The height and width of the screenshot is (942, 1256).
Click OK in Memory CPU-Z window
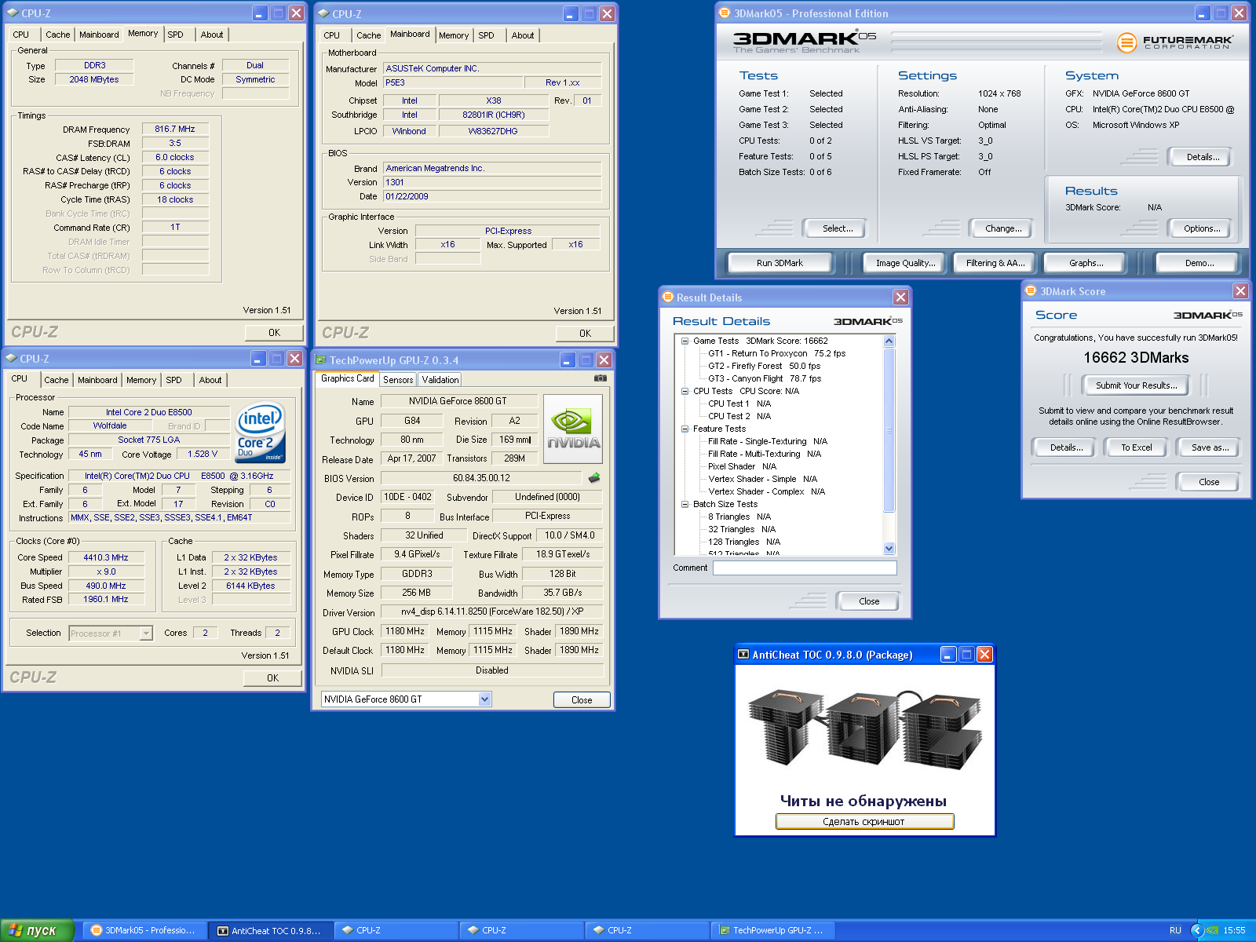pos(274,333)
